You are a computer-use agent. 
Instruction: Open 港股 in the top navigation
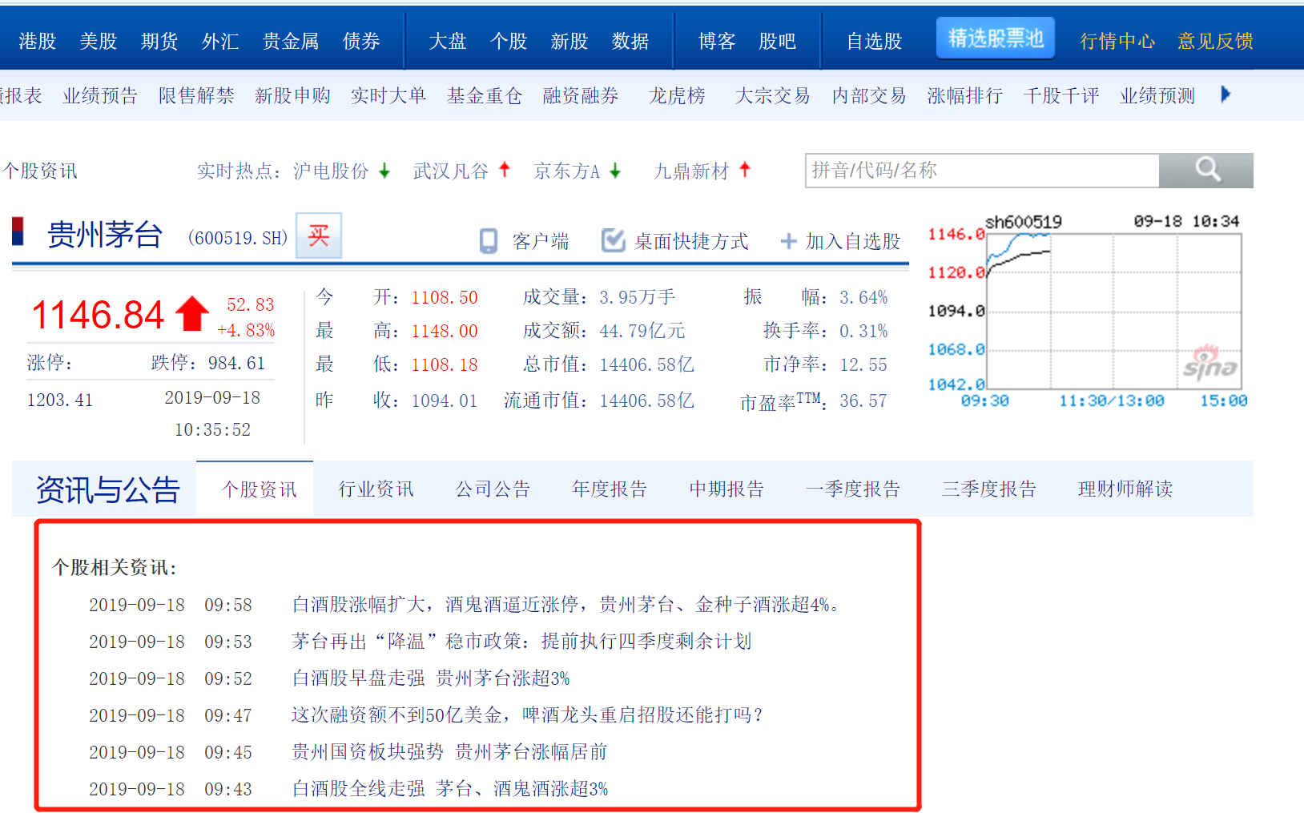pos(38,41)
